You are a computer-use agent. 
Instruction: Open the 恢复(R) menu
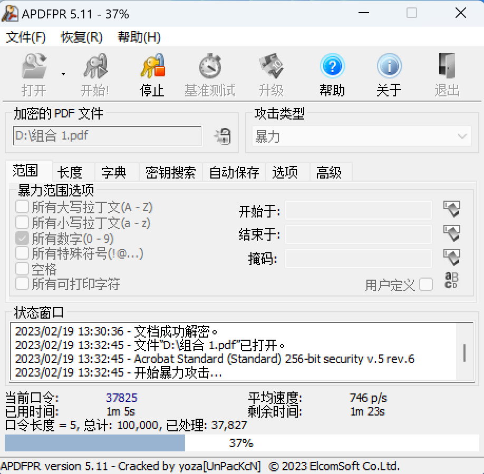point(82,37)
